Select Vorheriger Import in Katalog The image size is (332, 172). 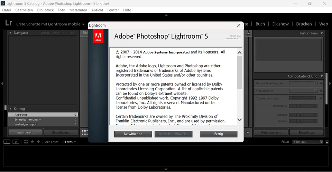pyautogui.click(x=43, y=124)
